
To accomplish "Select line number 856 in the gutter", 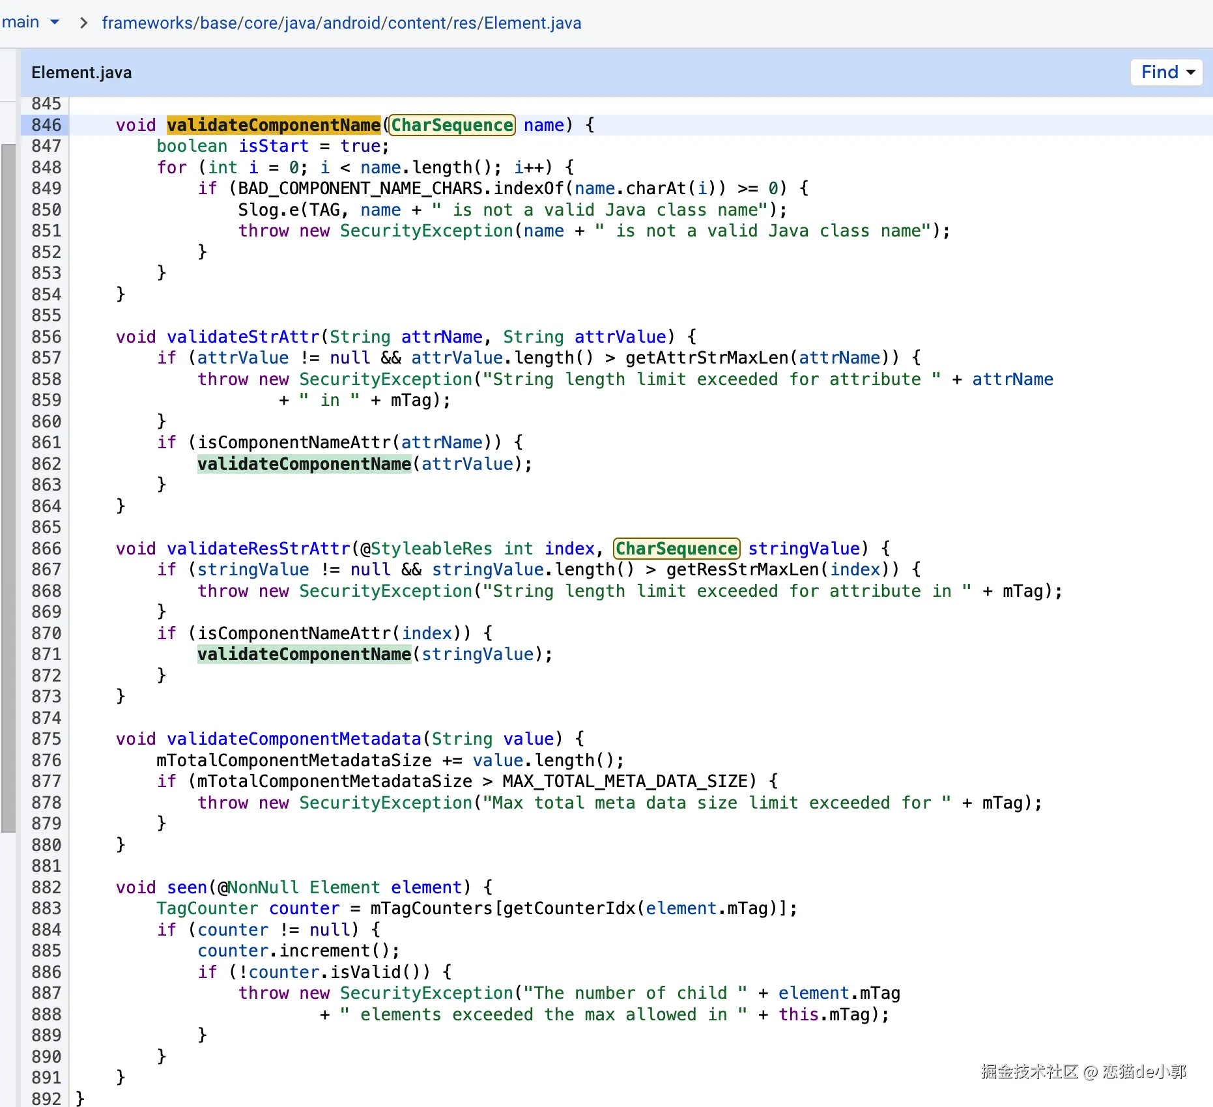I will 46,337.
